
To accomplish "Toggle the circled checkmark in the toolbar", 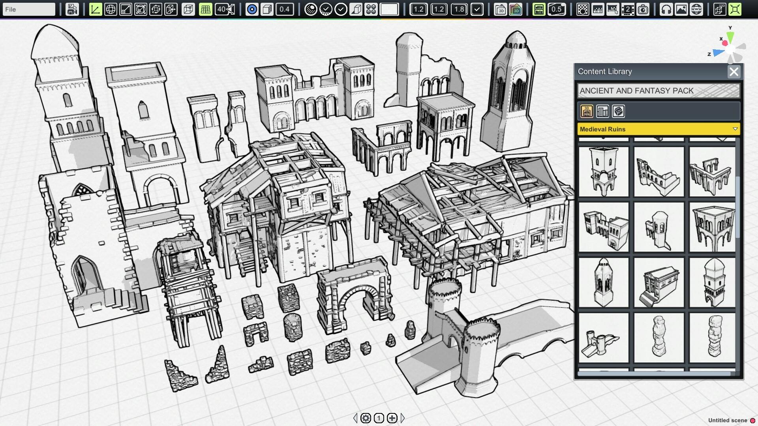I will click(x=341, y=9).
